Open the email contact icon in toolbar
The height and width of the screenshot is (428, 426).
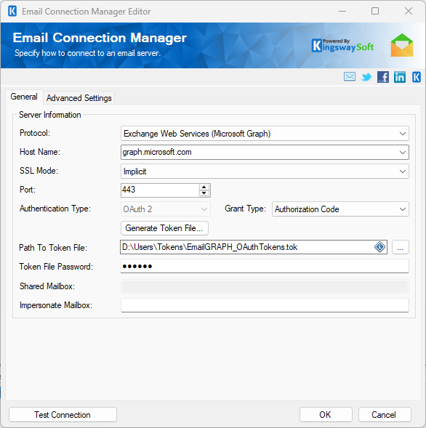[349, 77]
